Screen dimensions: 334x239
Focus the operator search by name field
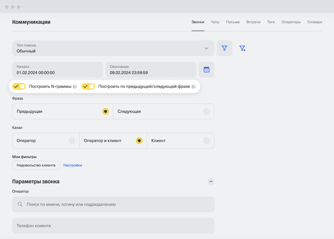tap(113, 204)
